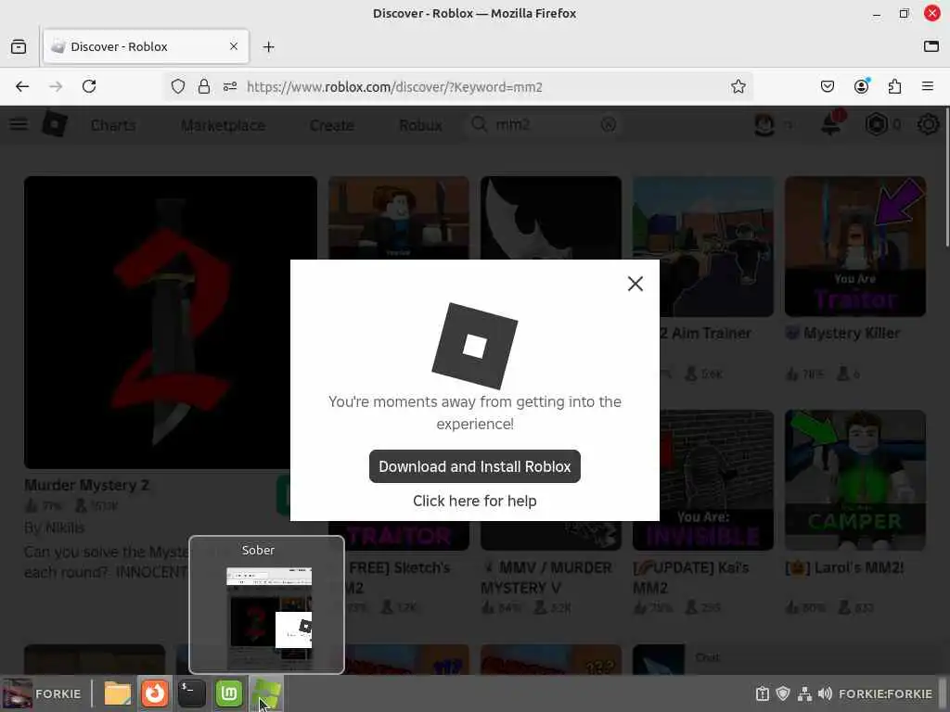Open the Firefox sidebar icon in the tab bar

(x=931, y=46)
